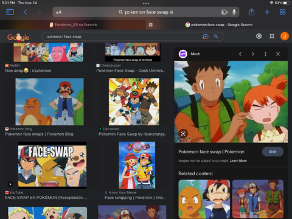Click the Visit button
This screenshot has height=219, width=292.
[x=273, y=151]
